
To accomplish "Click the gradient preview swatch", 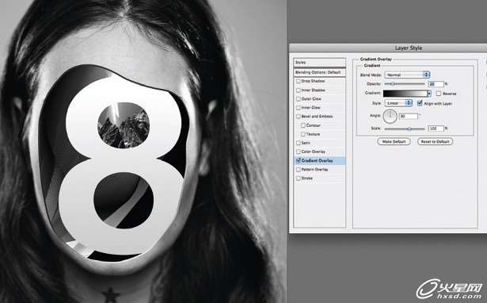I will coord(405,94).
